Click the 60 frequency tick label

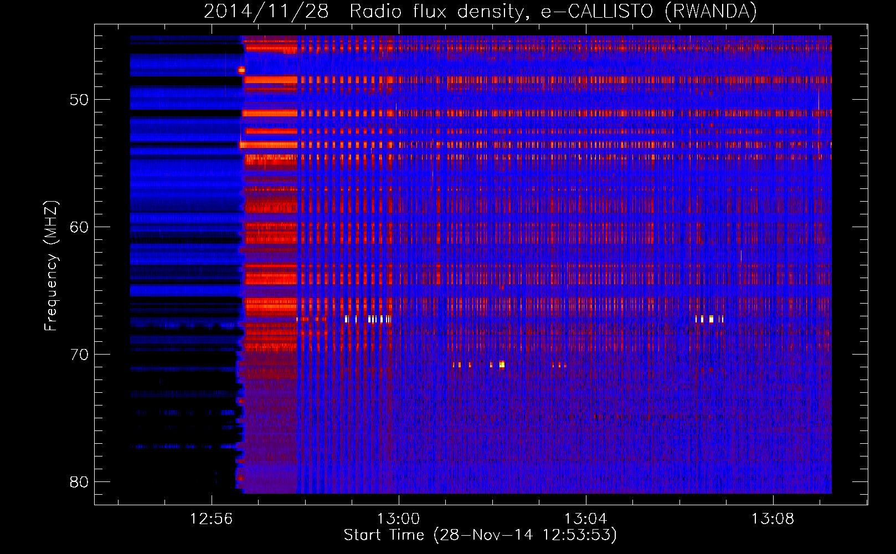[79, 228]
